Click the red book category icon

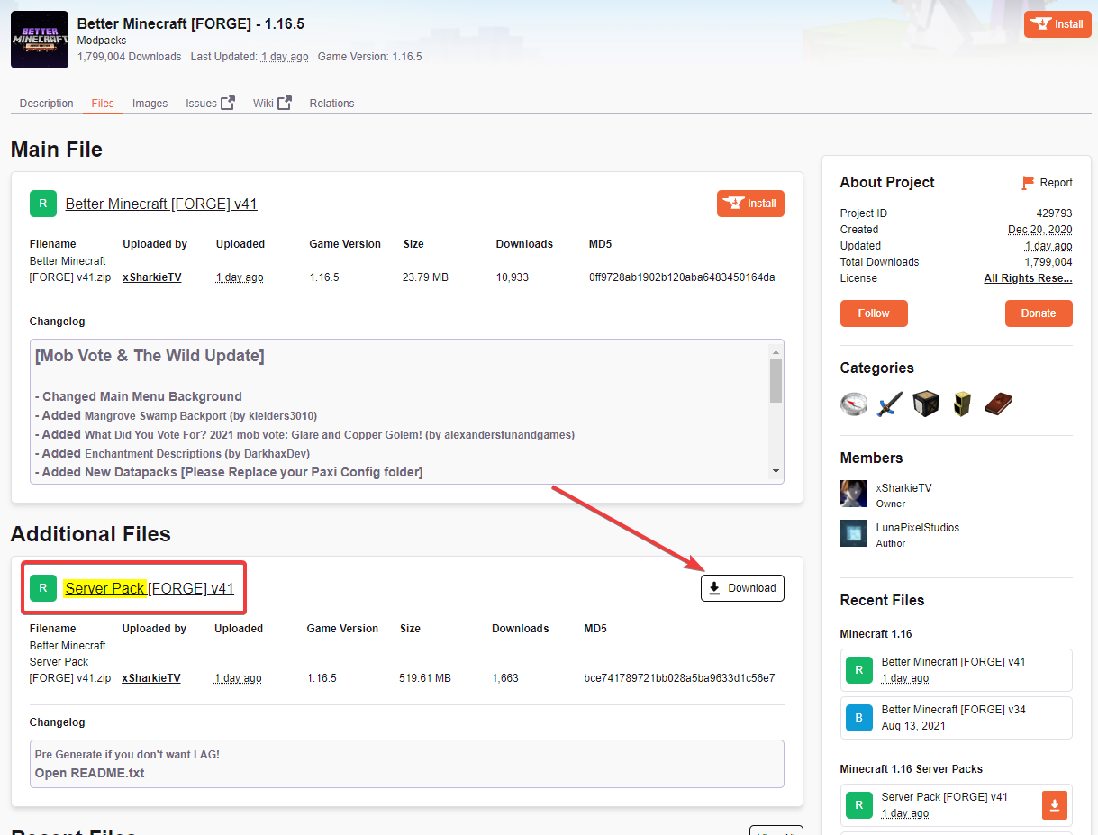click(x=998, y=403)
